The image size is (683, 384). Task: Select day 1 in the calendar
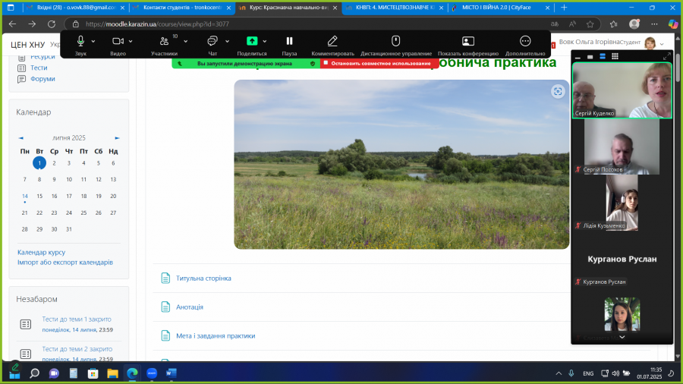(39, 163)
